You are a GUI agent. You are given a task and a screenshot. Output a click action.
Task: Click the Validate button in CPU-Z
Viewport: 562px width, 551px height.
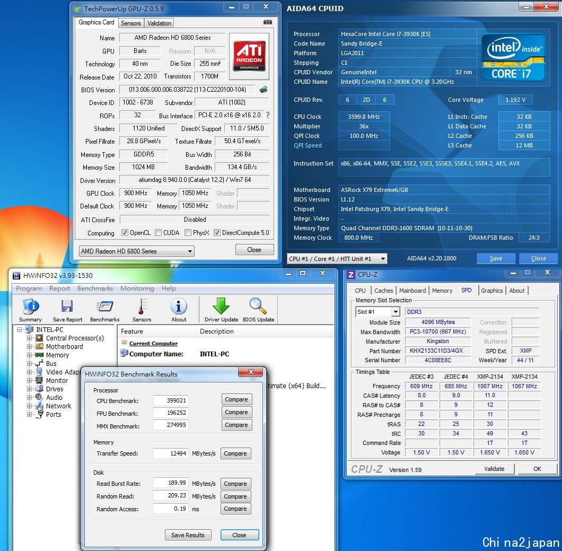click(x=494, y=469)
